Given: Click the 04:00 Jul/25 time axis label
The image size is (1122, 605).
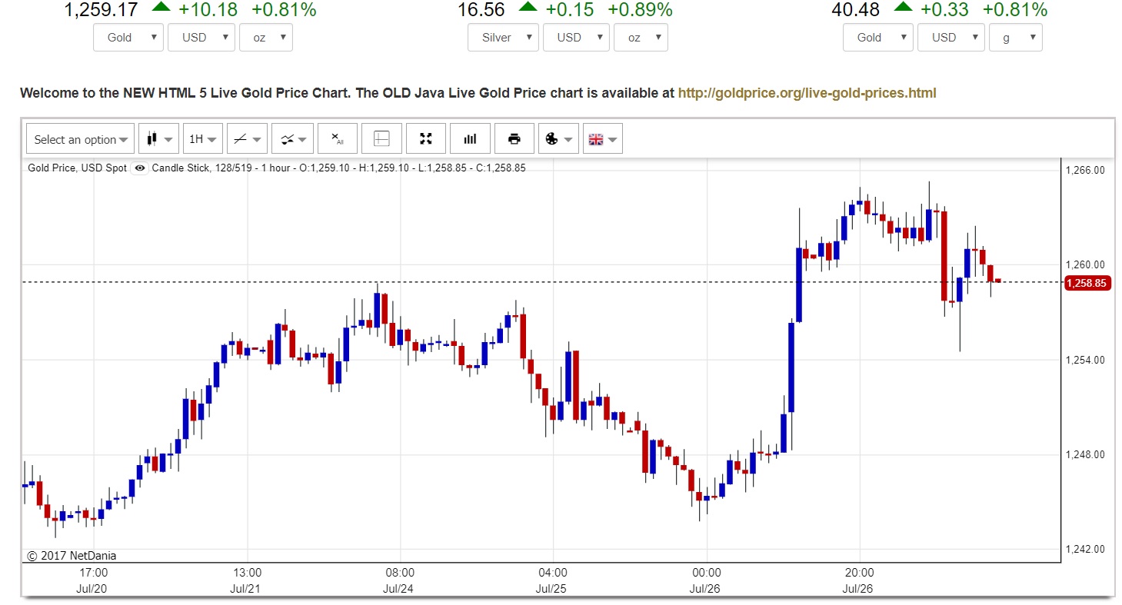Looking at the screenshot, I should pos(553,580).
